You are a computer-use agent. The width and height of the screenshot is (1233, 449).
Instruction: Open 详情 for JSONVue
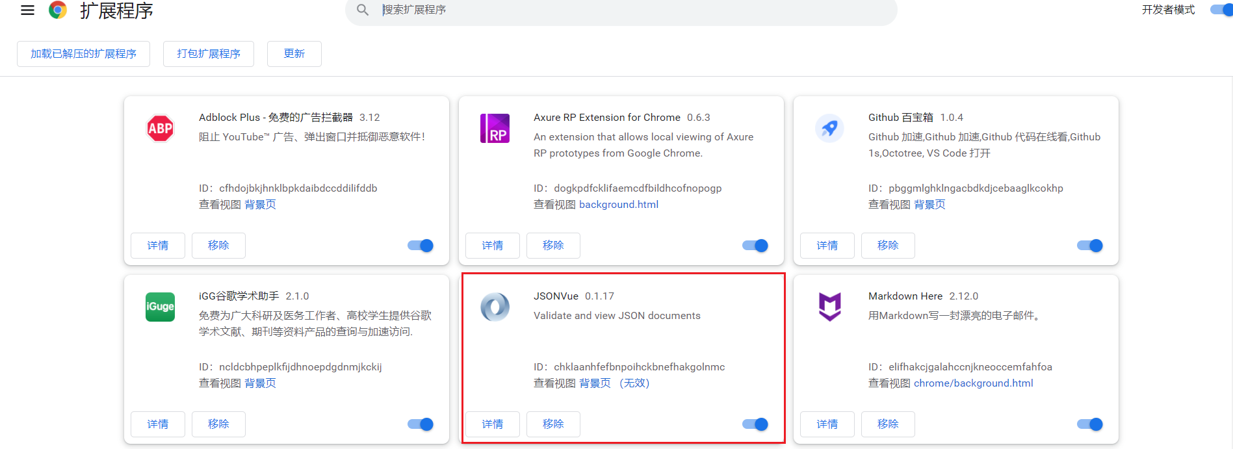coord(493,424)
